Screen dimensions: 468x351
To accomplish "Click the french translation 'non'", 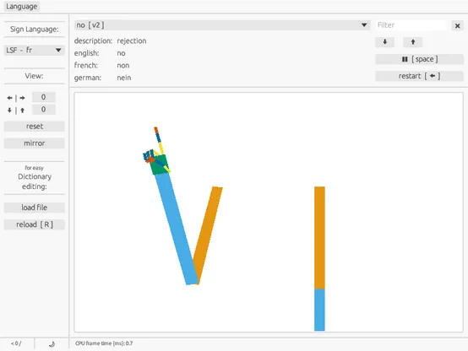I will pos(123,65).
